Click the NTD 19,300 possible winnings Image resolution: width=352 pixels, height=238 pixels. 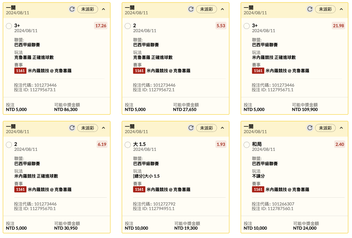(186, 228)
